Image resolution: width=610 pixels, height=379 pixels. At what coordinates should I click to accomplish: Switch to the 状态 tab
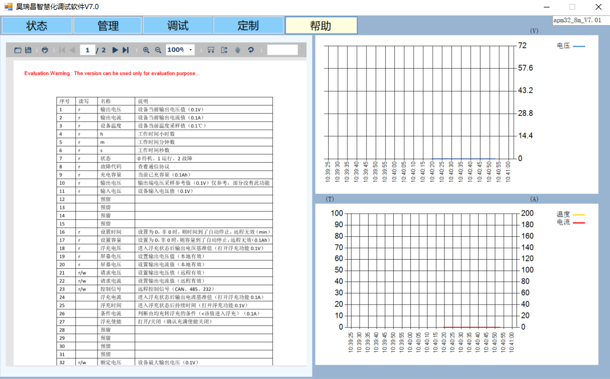click(37, 26)
